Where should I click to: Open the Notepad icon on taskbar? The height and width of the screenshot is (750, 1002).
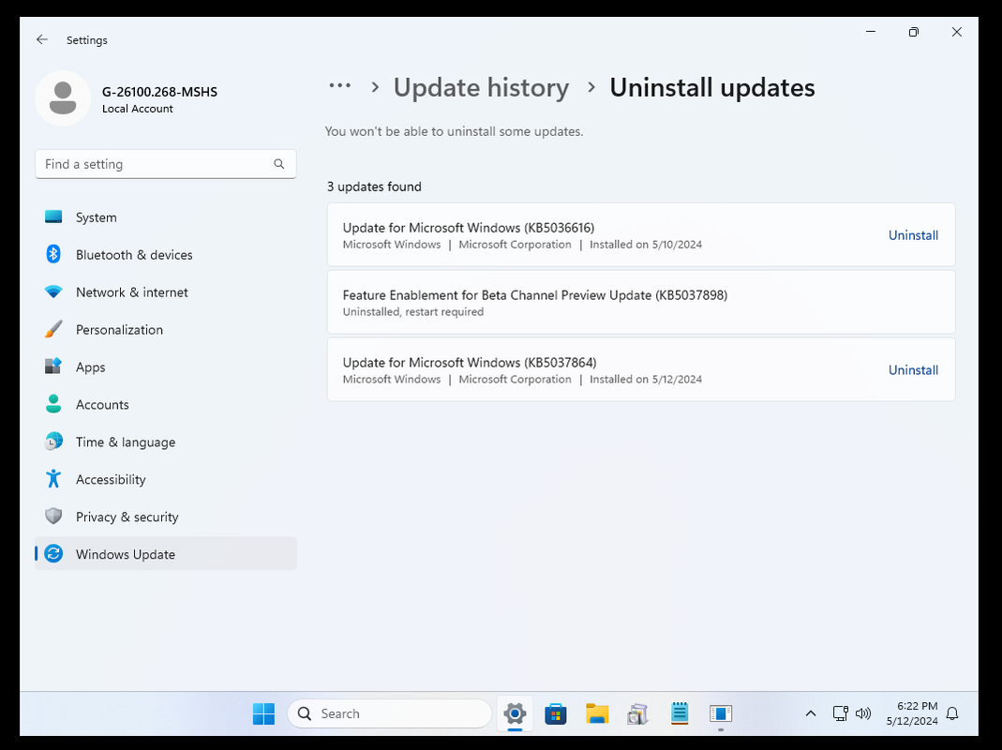click(x=680, y=713)
